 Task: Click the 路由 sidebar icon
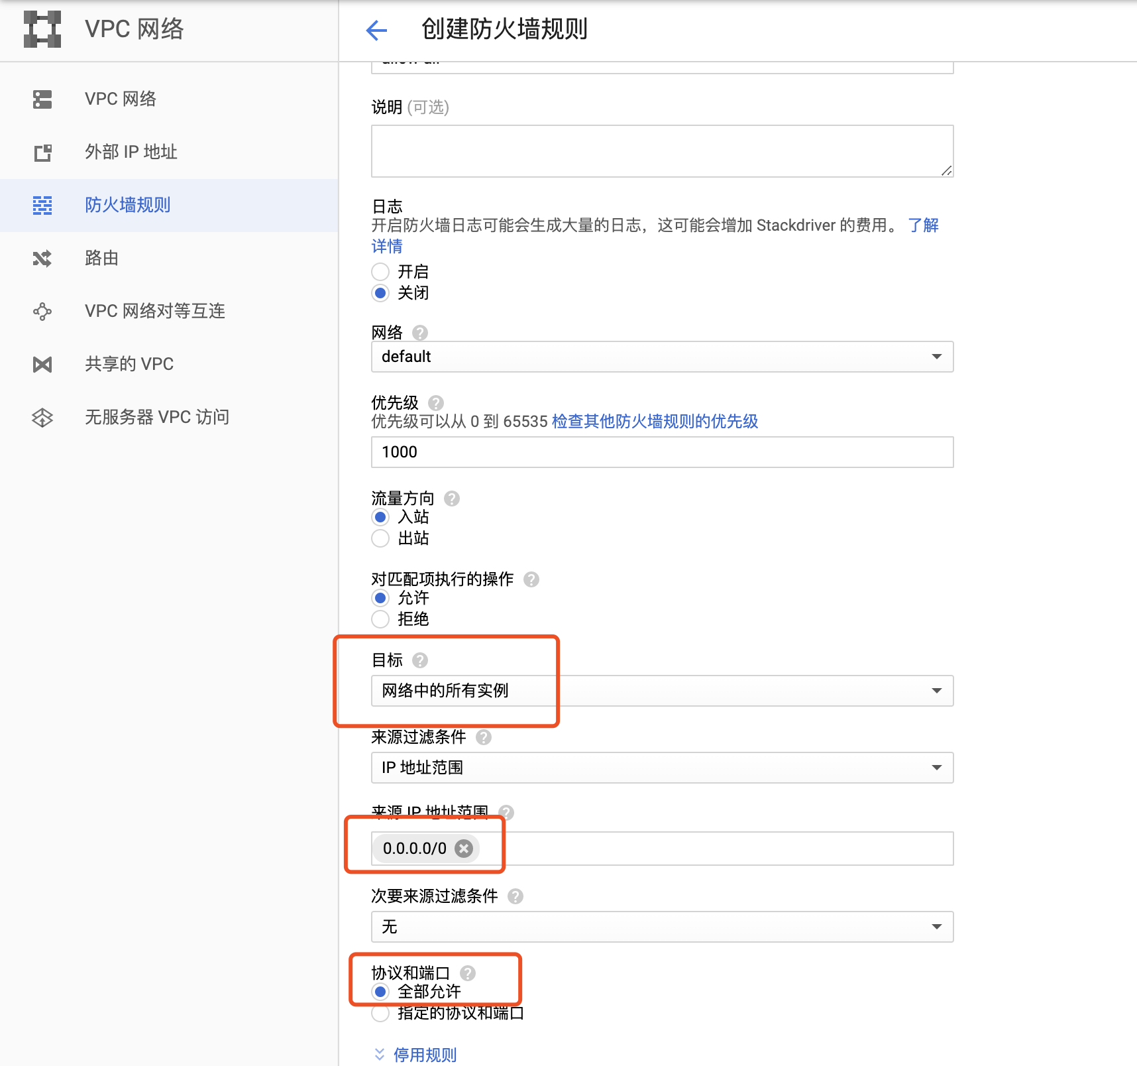pyautogui.click(x=42, y=259)
